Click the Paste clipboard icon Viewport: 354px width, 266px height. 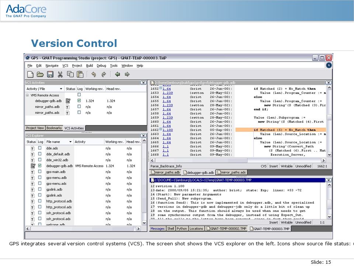(x=80, y=74)
